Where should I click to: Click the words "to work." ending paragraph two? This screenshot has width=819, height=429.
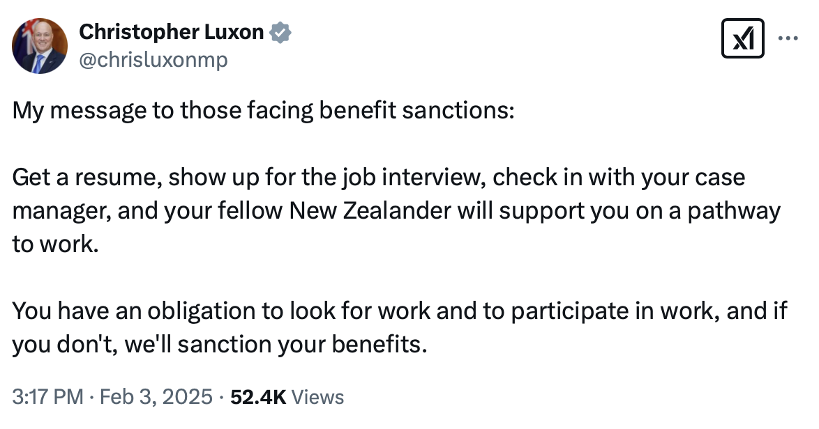52,244
